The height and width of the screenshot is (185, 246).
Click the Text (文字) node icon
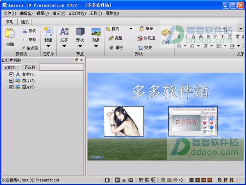pyautogui.click(x=64, y=32)
